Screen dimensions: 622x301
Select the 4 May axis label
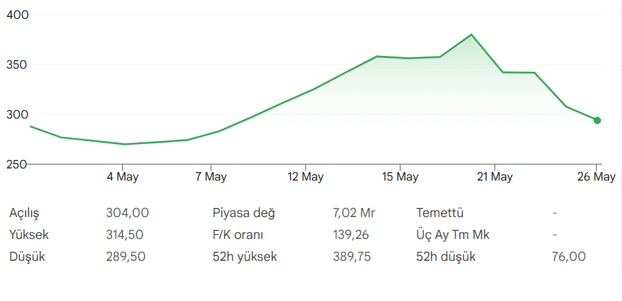coord(122,176)
